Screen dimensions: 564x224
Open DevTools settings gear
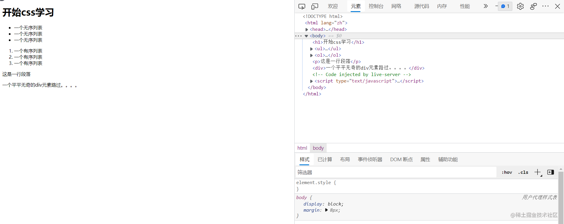(x=520, y=6)
